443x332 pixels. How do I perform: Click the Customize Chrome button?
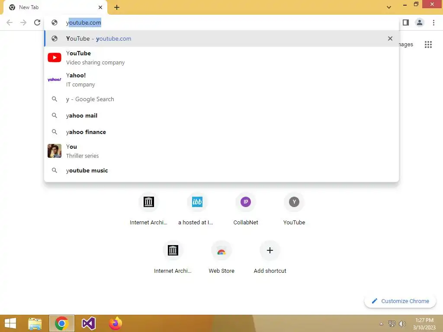pos(400,301)
